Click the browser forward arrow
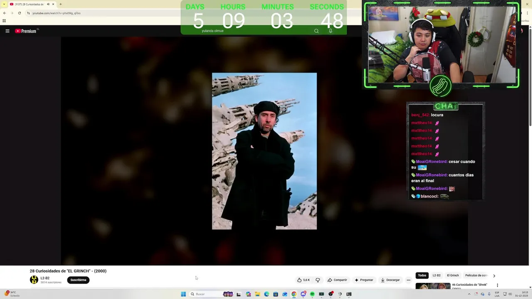This screenshot has height=299, width=532. (12, 13)
